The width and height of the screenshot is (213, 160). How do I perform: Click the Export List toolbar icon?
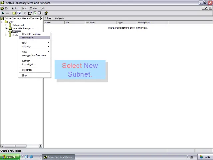tap(40, 13)
